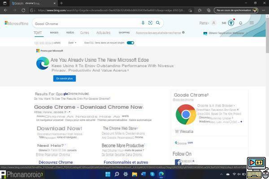The image size is (269, 179).
Task: Click the Microsoft Bing logo
Action: point(17,23)
